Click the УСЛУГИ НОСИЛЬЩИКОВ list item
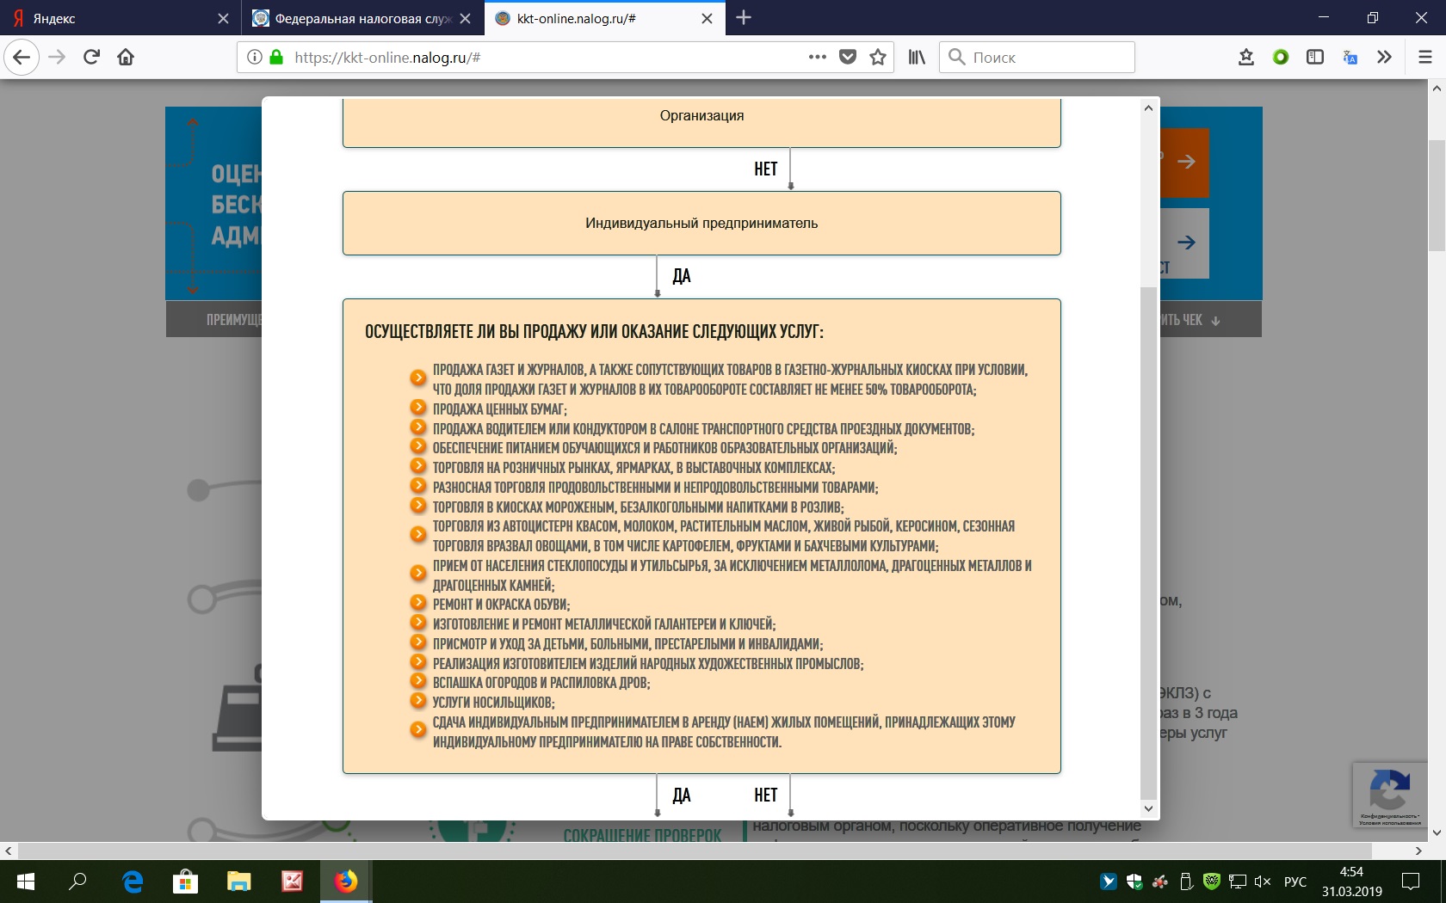The width and height of the screenshot is (1446, 903). point(493,703)
